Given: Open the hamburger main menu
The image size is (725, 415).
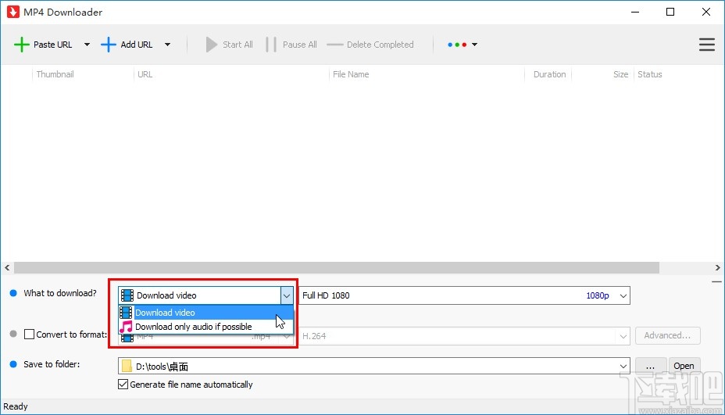Looking at the screenshot, I should click(x=706, y=45).
